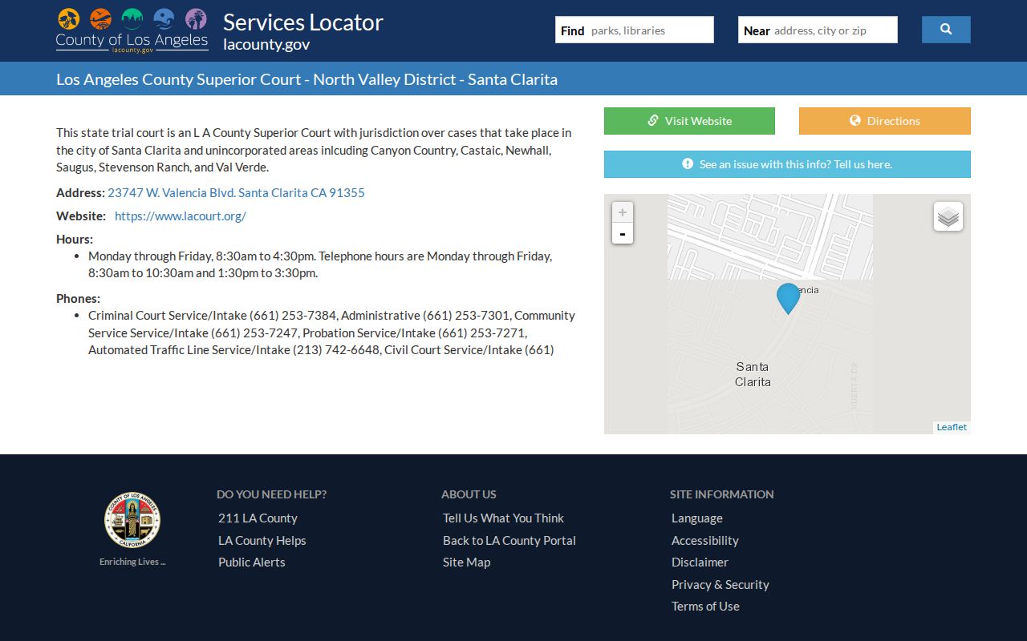1027x641 pixels.
Task: Open the Visit Website green button
Action: tap(689, 121)
